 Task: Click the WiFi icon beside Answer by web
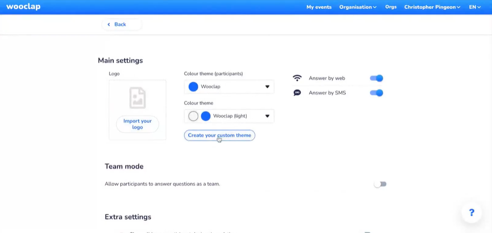(x=297, y=78)
